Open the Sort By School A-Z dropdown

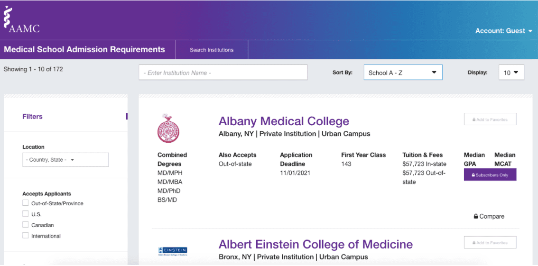pyautogui.click(x=403, y=73)
